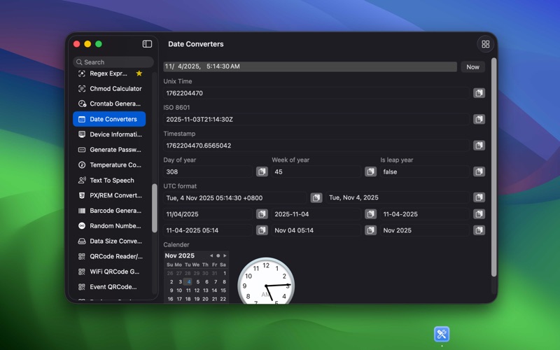Copy the Is leap year value
560x350 pixels.
479,171
